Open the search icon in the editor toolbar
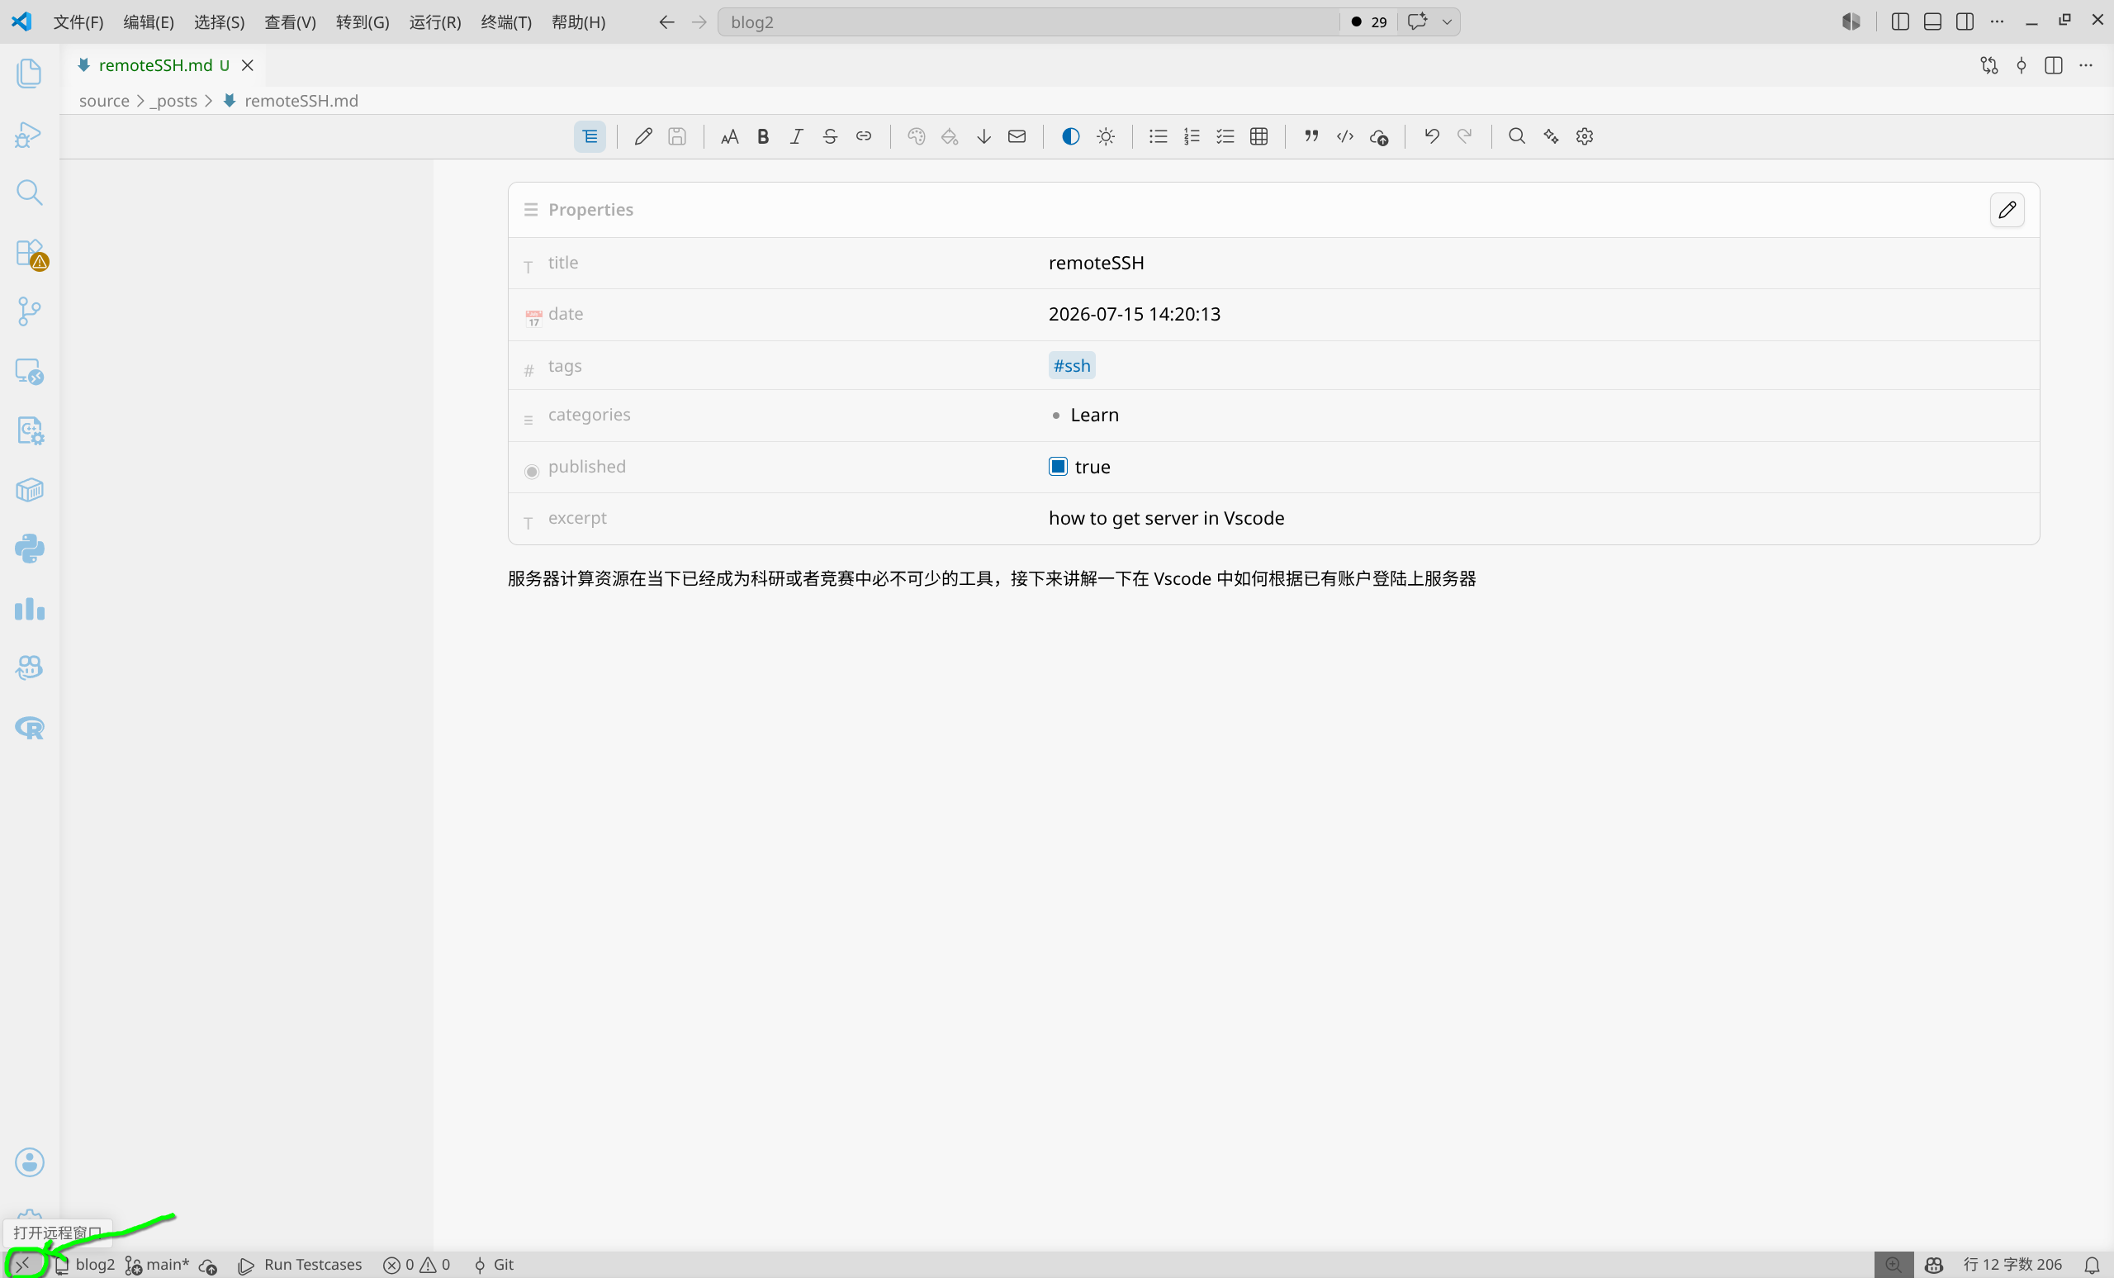 [x=1516, y=136]
